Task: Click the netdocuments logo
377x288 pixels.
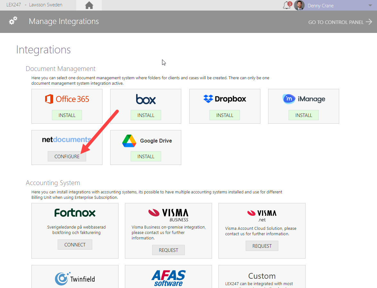Action: (67, 139)
